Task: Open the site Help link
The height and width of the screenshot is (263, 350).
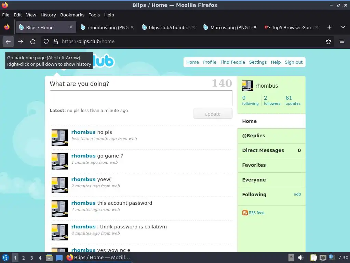Action: pos(276,62)
